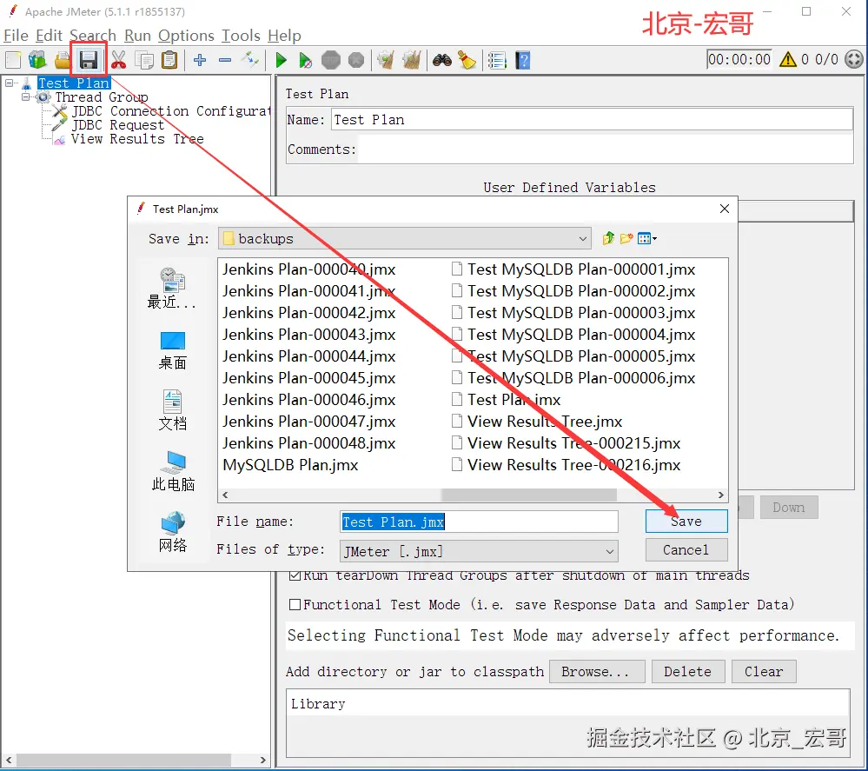Start the test with green play icon
The height and width of the screenshot is (771, 868).
(281, 60)
